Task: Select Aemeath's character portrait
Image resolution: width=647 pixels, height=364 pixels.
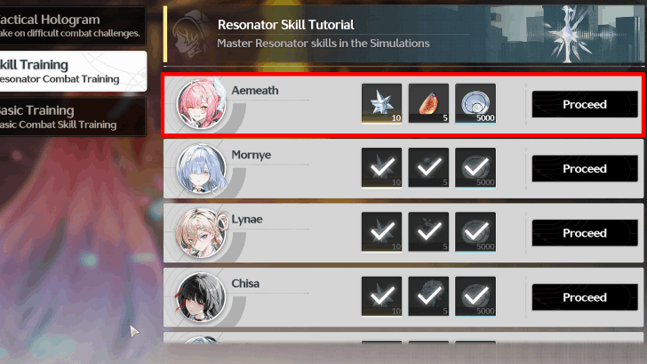Action: [x=201, y=104]
